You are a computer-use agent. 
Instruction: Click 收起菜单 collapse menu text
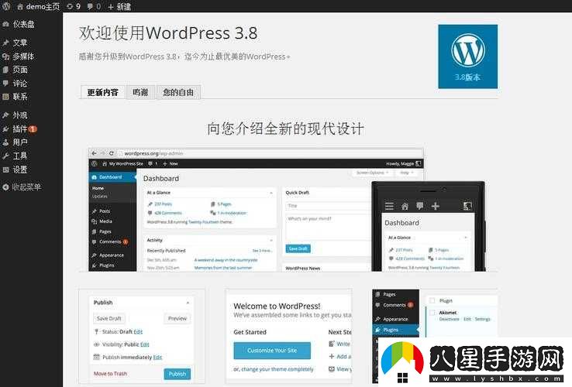coord(26,187)
